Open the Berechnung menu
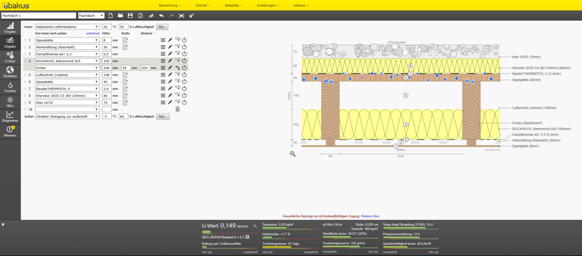Viewport: 582px width, 256px height. click(x=169, y=5)
